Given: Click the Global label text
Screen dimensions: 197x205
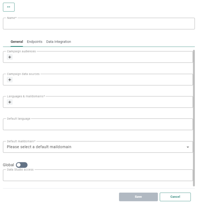Looking at the screenshot, I should tap(8, 165).
